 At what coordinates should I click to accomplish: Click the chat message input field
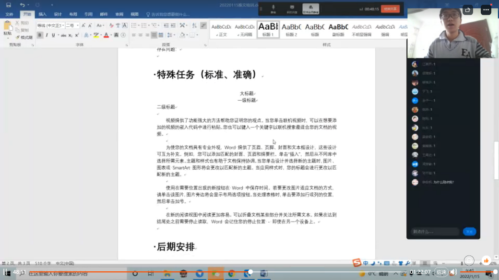pyautogui.click(x=435, y=232)
